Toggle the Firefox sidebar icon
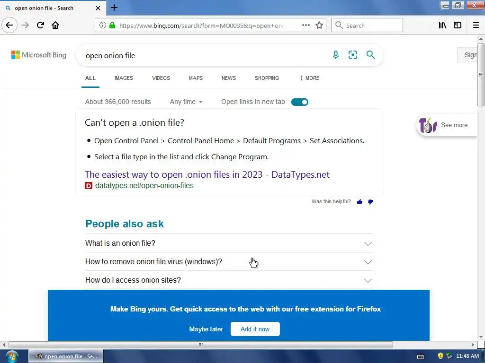Viewport: 485px width, 363px height. point(458,26)
